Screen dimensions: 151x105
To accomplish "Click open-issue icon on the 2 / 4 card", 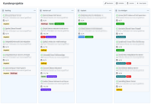I will (79, 29).
